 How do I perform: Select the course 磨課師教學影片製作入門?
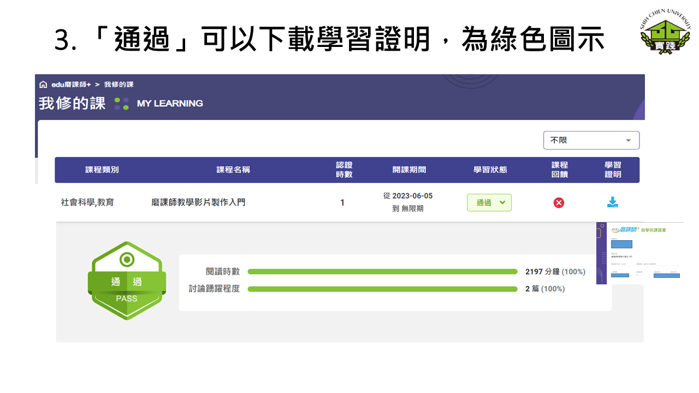click(198, 203)
